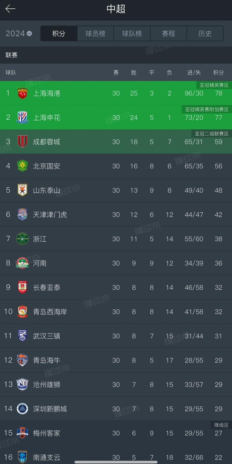This screenshot has height=464, width=232.
Task: Tap the 上海海港 club crest
Action: [22, 93]
